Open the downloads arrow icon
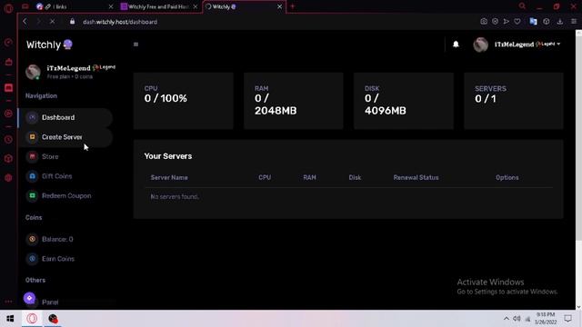Screen dimensions: 582x327 click(x=560, y=22)
